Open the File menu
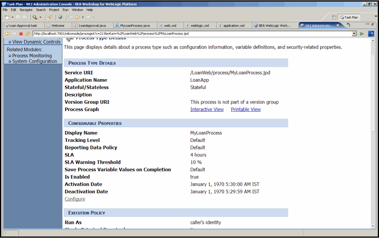The height and width of the screenshot is (238, 379). pos(5,10)
